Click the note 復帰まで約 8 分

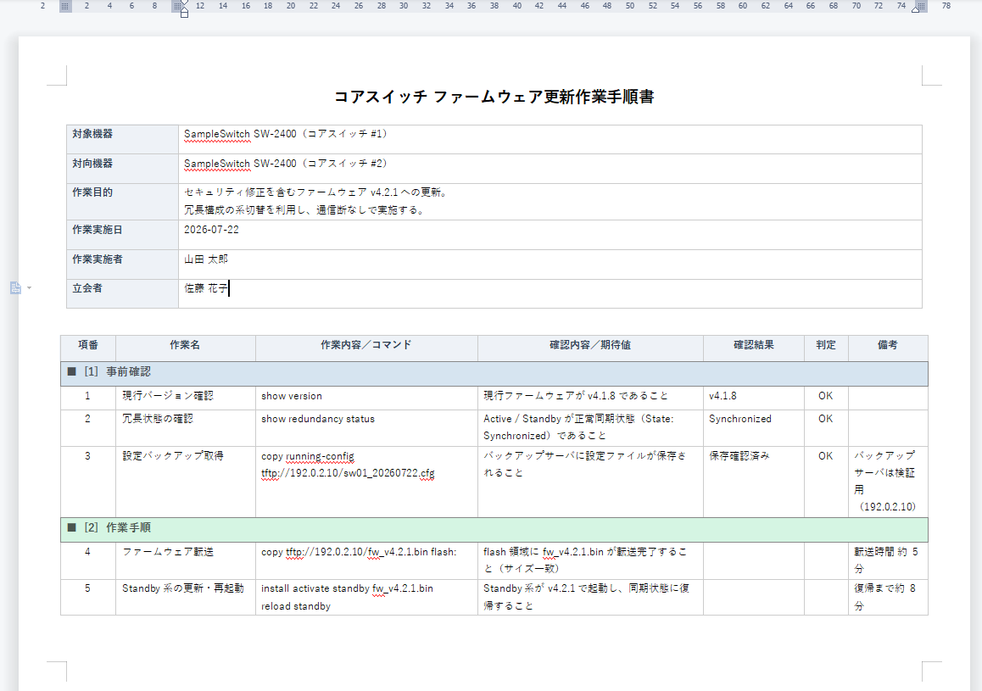(885, 597)
